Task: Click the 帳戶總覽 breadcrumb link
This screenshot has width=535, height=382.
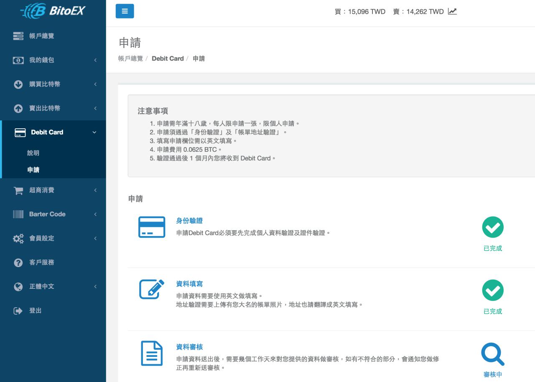Action: coord(130,59)
